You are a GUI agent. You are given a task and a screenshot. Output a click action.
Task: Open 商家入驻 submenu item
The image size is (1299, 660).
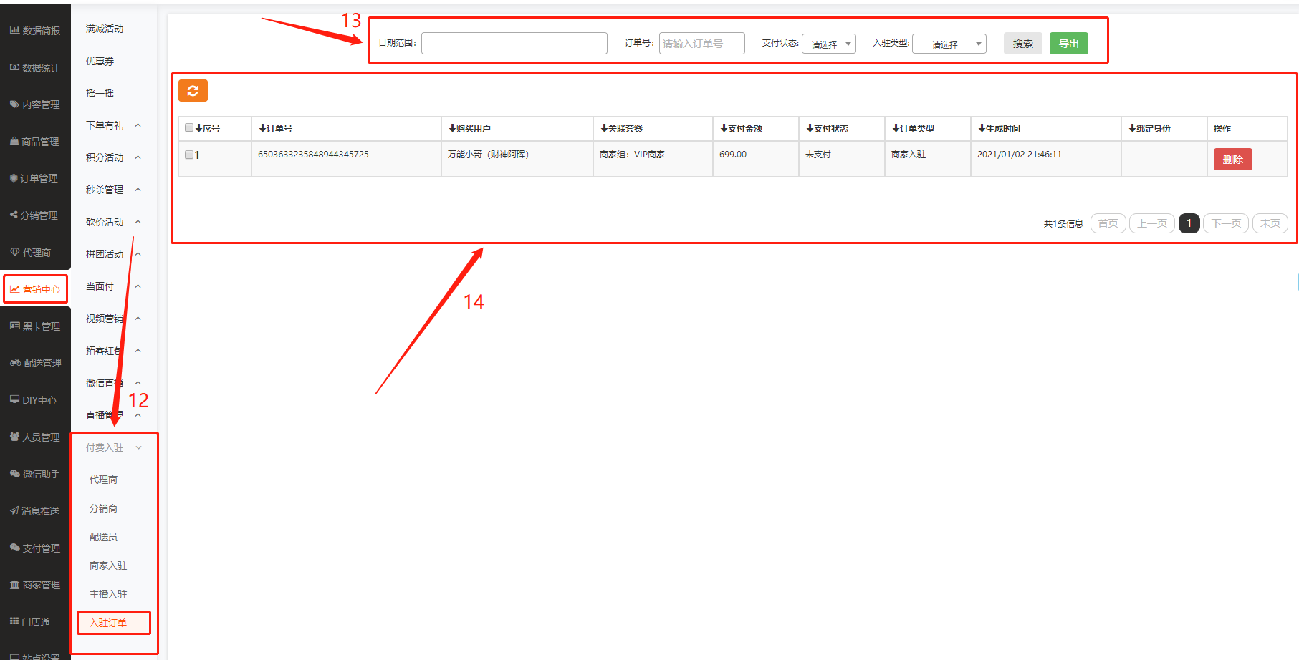coord(108,566)
